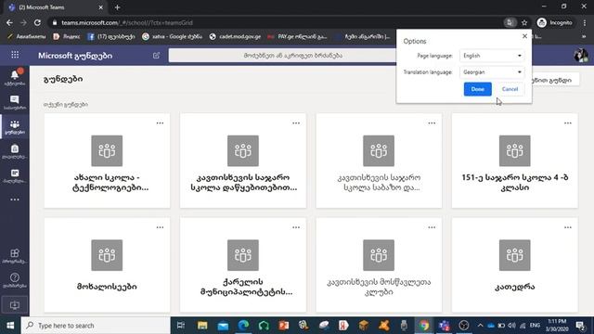Open more options for 151-ე საჯარო სკოლა team
The height and width of the screenshot is (334, 594).
click(x=567, y=123)
